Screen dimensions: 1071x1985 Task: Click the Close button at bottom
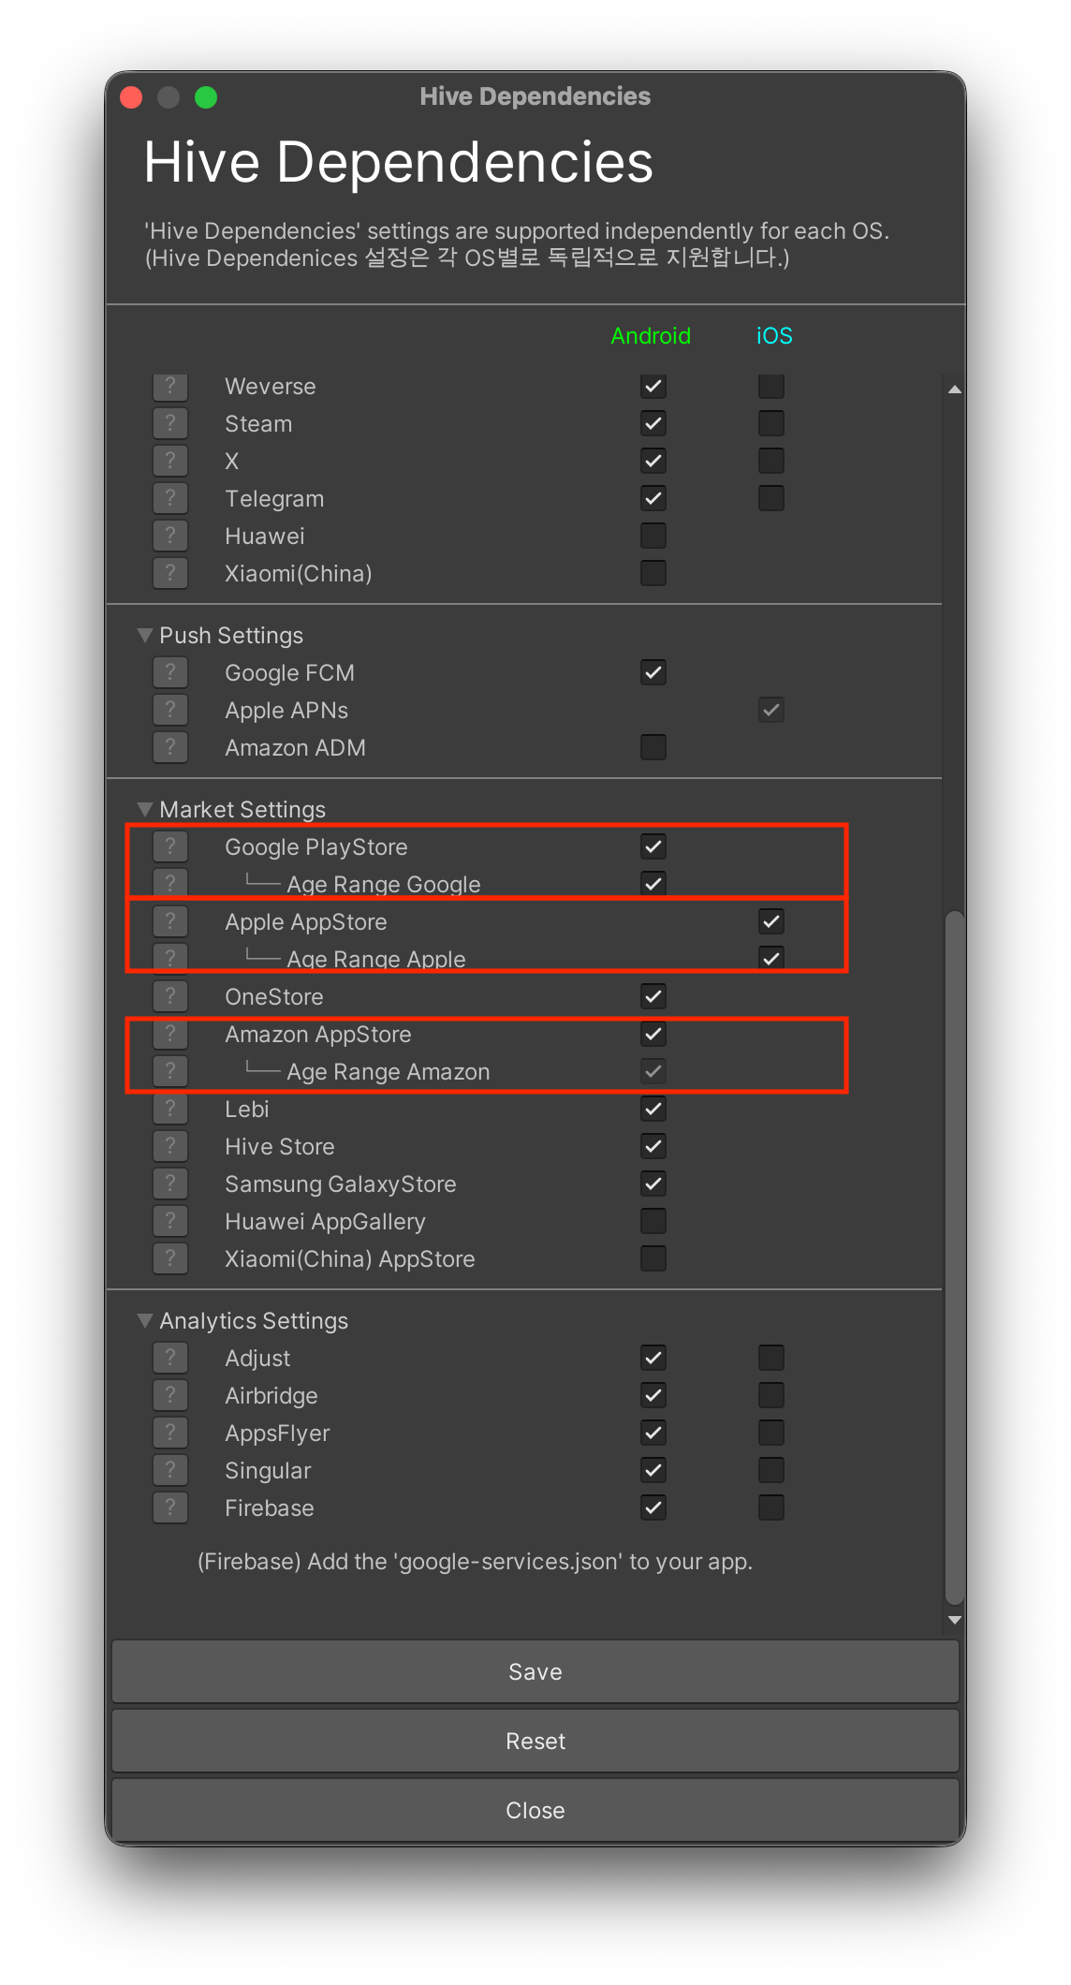coord(535,1810)
